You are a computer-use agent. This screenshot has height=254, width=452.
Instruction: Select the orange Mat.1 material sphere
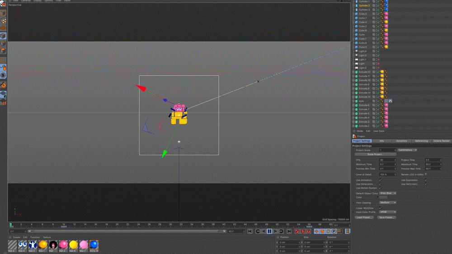(42, 245)
